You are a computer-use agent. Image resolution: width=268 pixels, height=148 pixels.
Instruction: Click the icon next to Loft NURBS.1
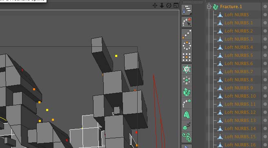pos(220,23)
